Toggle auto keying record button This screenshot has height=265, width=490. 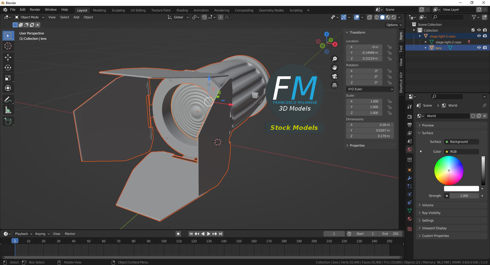point(178,234)
